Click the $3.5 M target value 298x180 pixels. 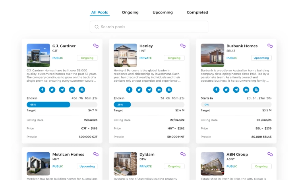click(x=267, y=110)
